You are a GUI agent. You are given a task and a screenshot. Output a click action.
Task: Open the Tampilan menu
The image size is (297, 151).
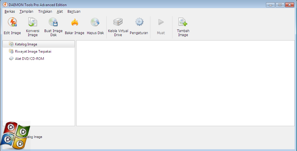[x=26, y=12]
